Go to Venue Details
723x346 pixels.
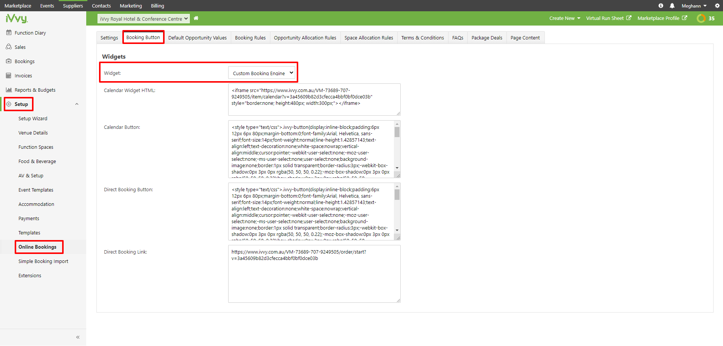[x=33, y=133]
